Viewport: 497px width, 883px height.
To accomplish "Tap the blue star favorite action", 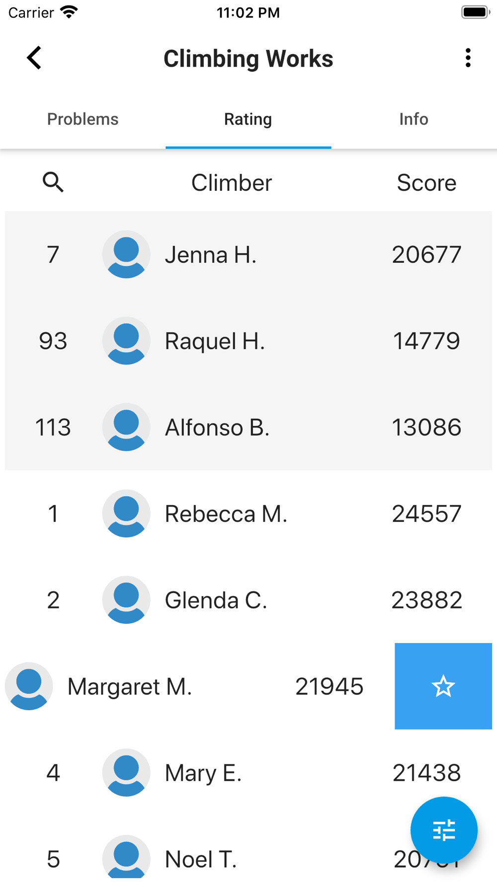I will (x=443, y=686).
